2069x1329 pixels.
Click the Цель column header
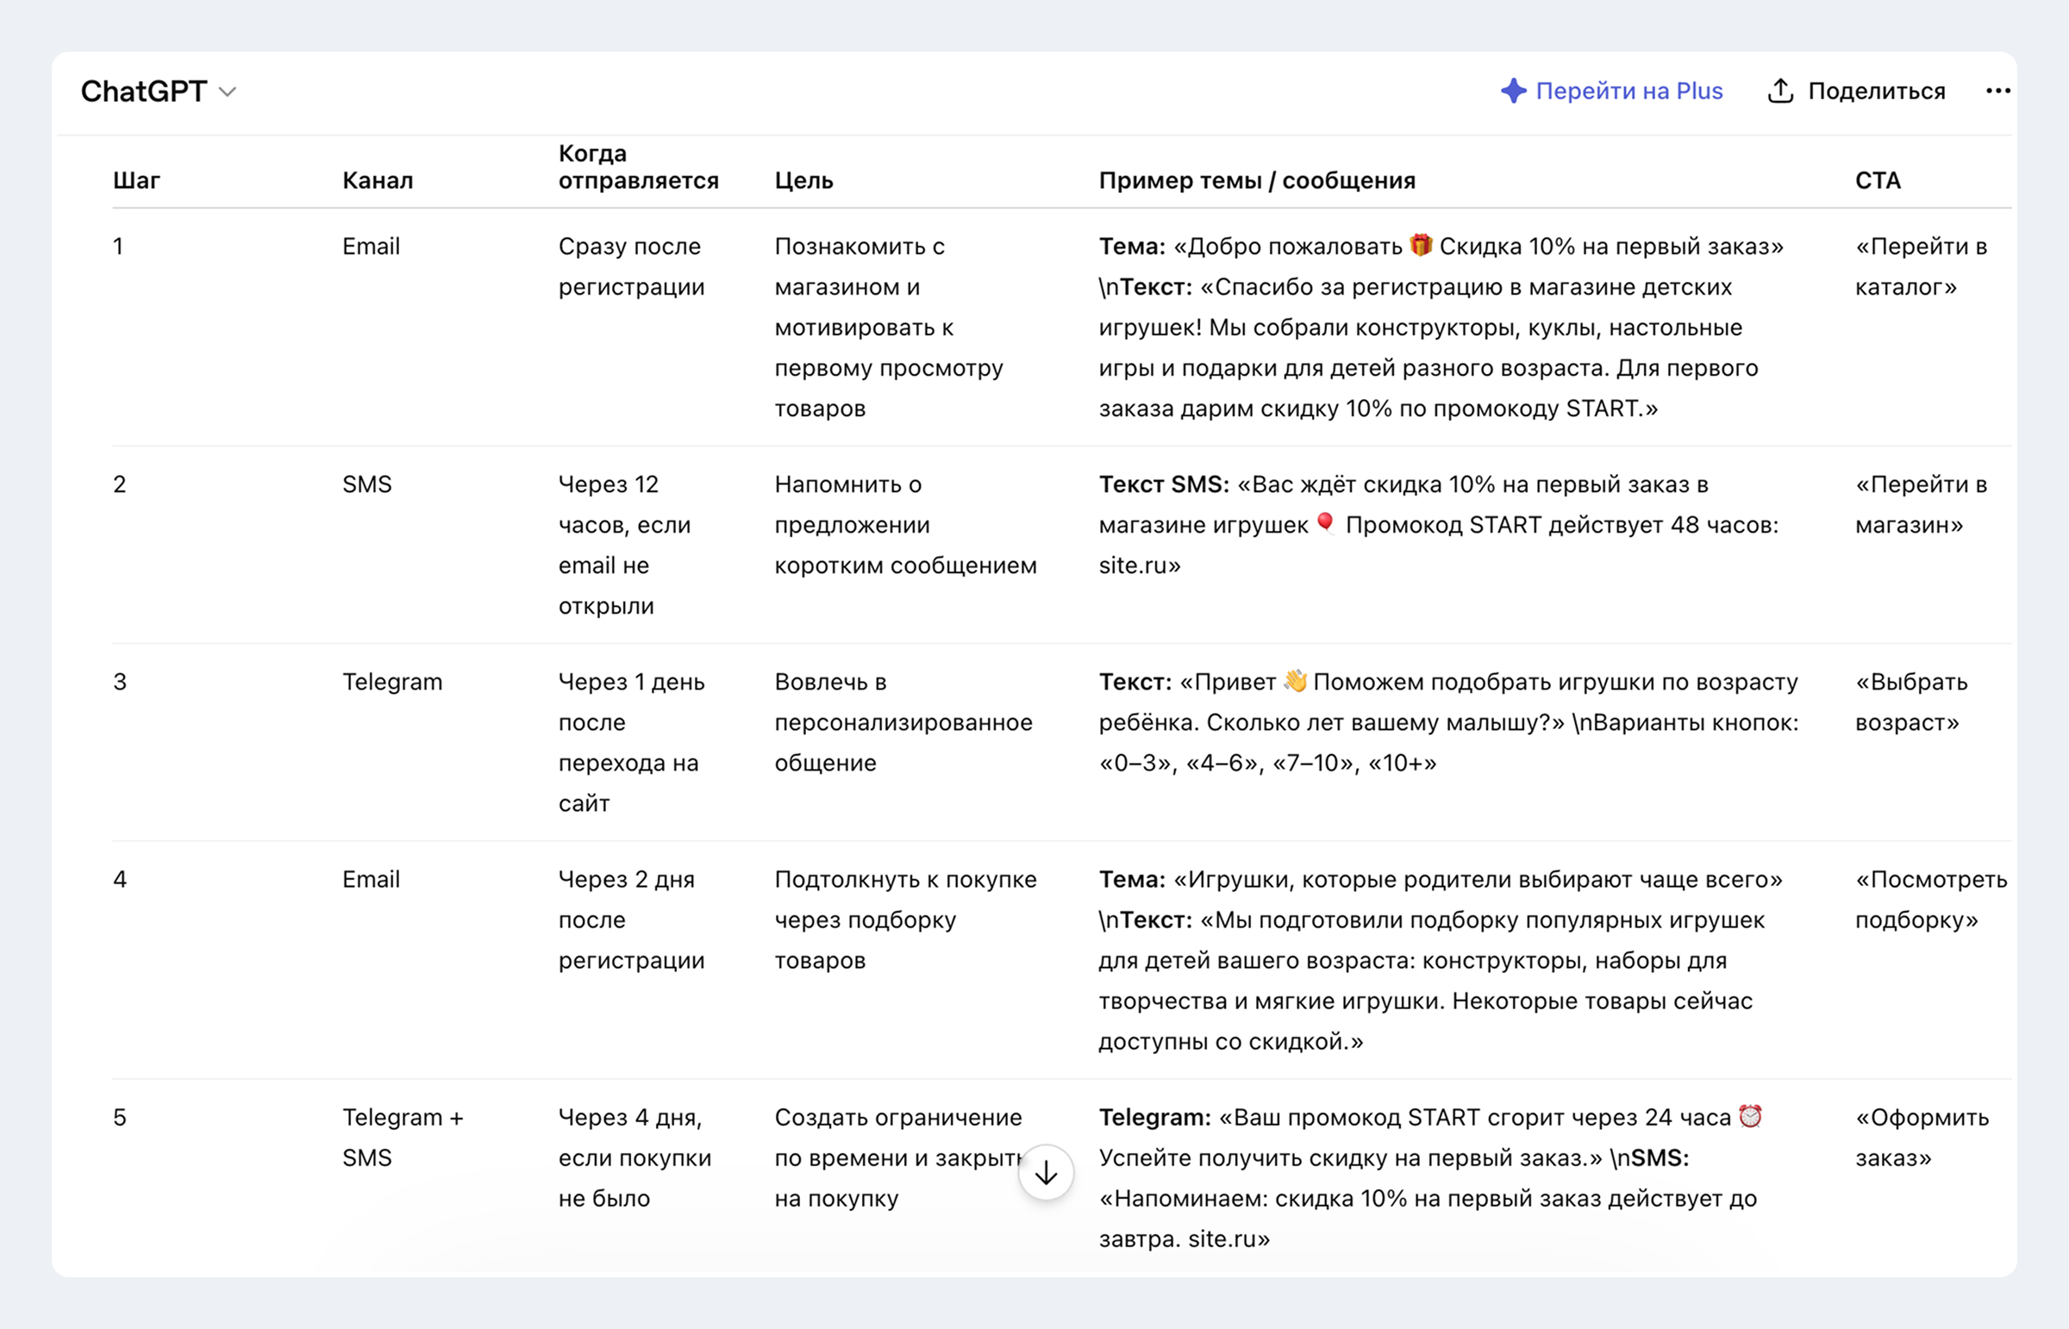click(803, 180)
